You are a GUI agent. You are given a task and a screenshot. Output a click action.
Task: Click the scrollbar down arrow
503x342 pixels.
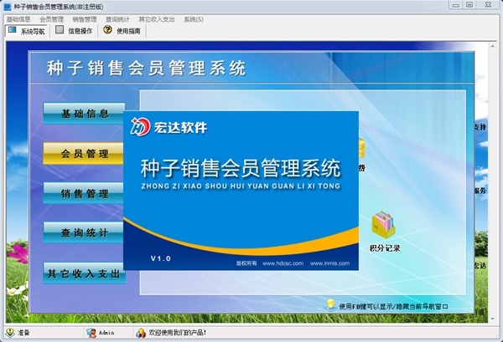click(x=492, y=319)
